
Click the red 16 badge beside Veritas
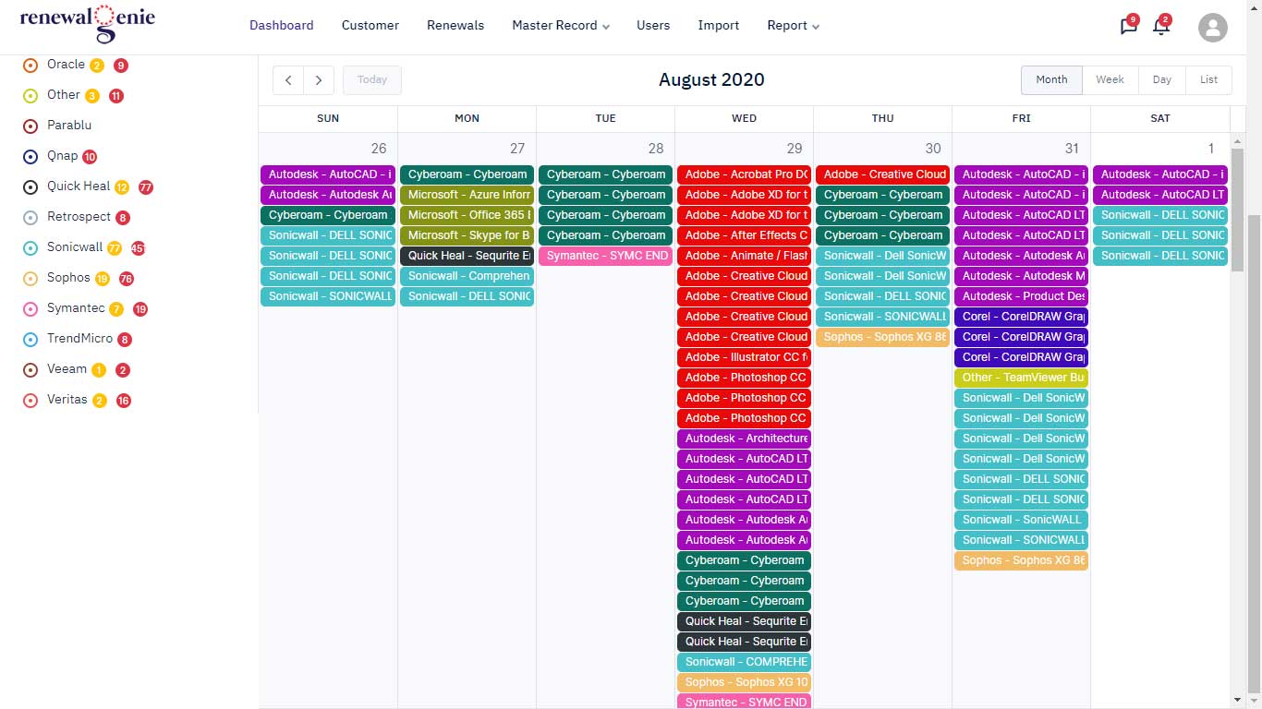[x=123, y=401]
